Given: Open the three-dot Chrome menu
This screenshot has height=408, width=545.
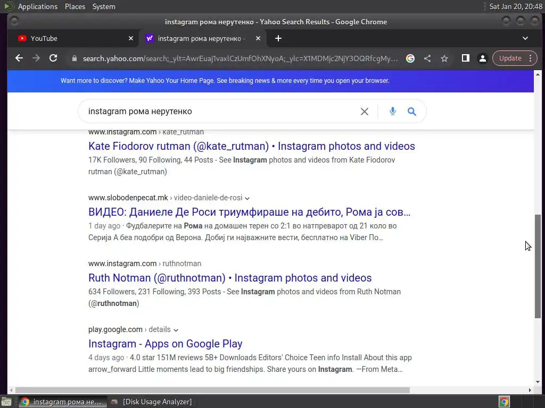Looking at the screenshot, I should point(531,58).
